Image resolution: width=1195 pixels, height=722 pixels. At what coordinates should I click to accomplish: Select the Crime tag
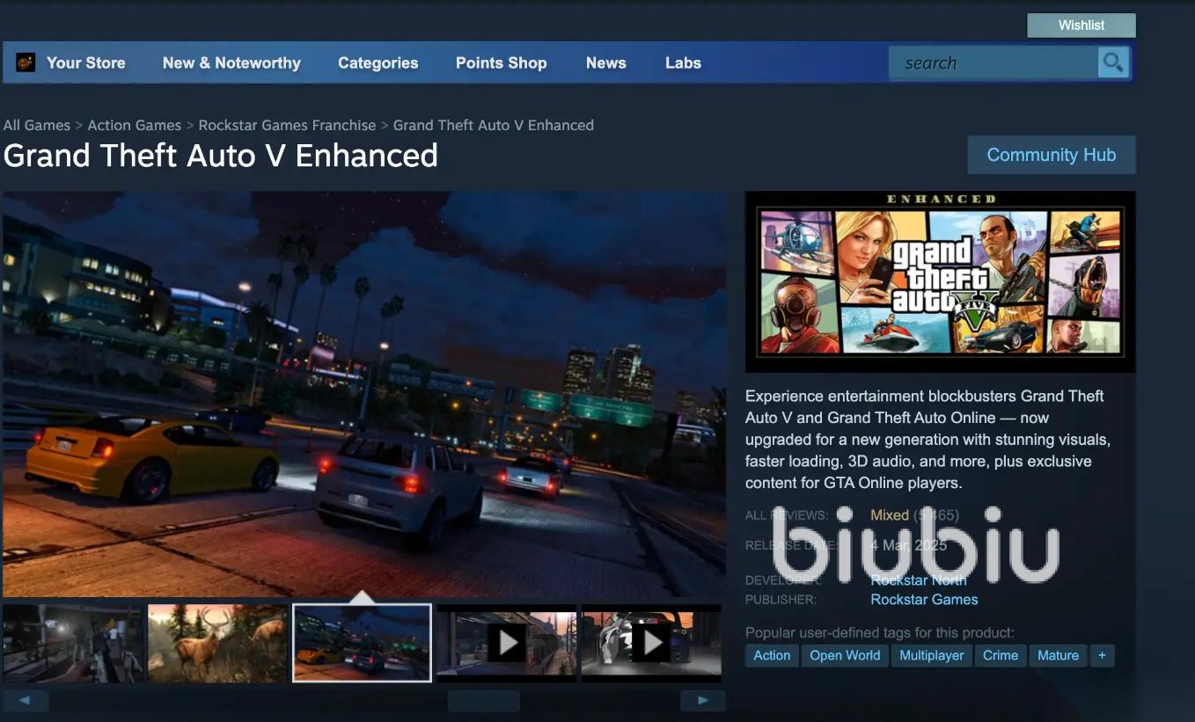coord(1001,655)
